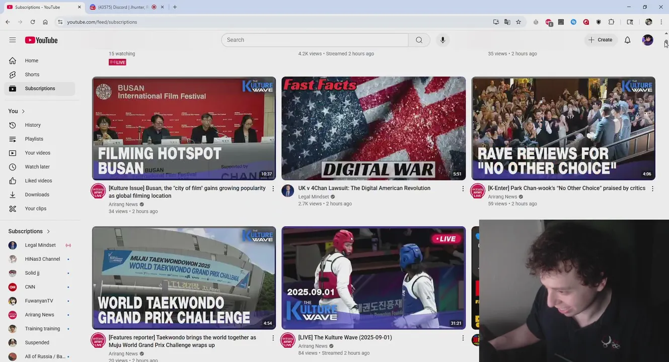669x362 pixels.
Task: Go back in browser history
Action: 8,22
